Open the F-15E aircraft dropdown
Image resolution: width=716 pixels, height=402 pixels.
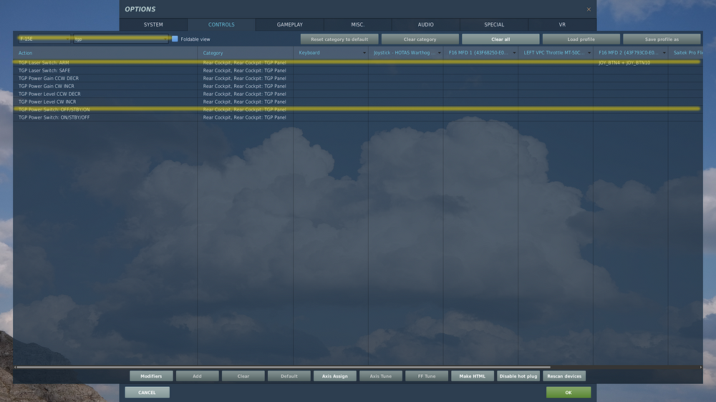point(44,39)
